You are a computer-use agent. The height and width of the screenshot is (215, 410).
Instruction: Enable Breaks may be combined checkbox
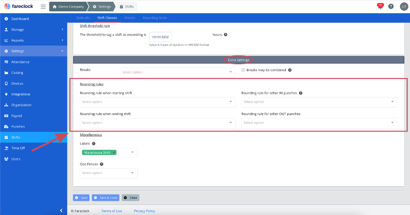pyautogui.click(x=243, y=70)
